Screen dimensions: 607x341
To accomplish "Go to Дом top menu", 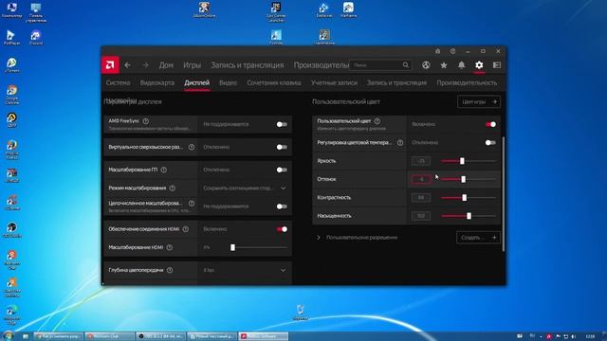I will click(166, 65).
